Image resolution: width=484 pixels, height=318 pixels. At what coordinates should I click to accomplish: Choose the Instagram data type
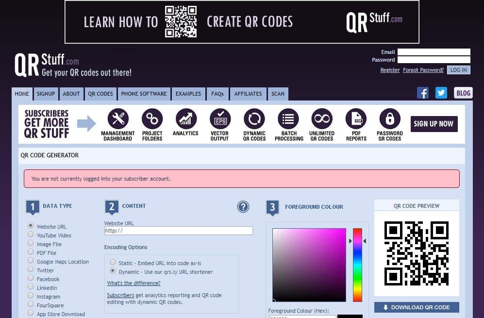[x=31, y=296]
